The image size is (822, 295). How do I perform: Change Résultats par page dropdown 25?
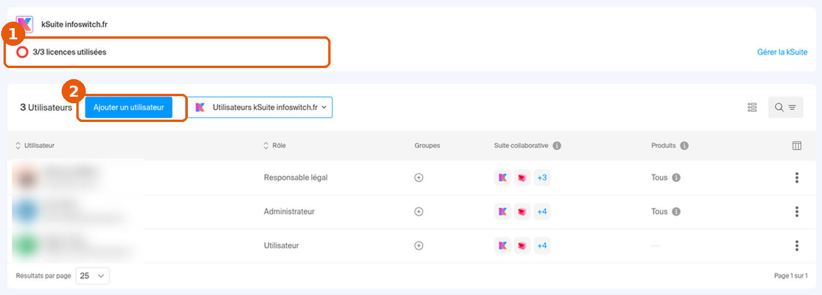[x=92, y=276]
